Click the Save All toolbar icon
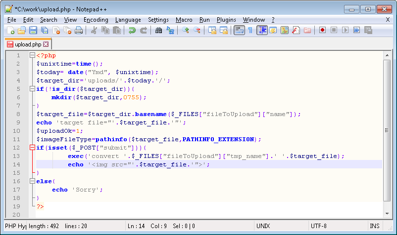Viewport: 397px width, 235px height. [x=45, y=30]
